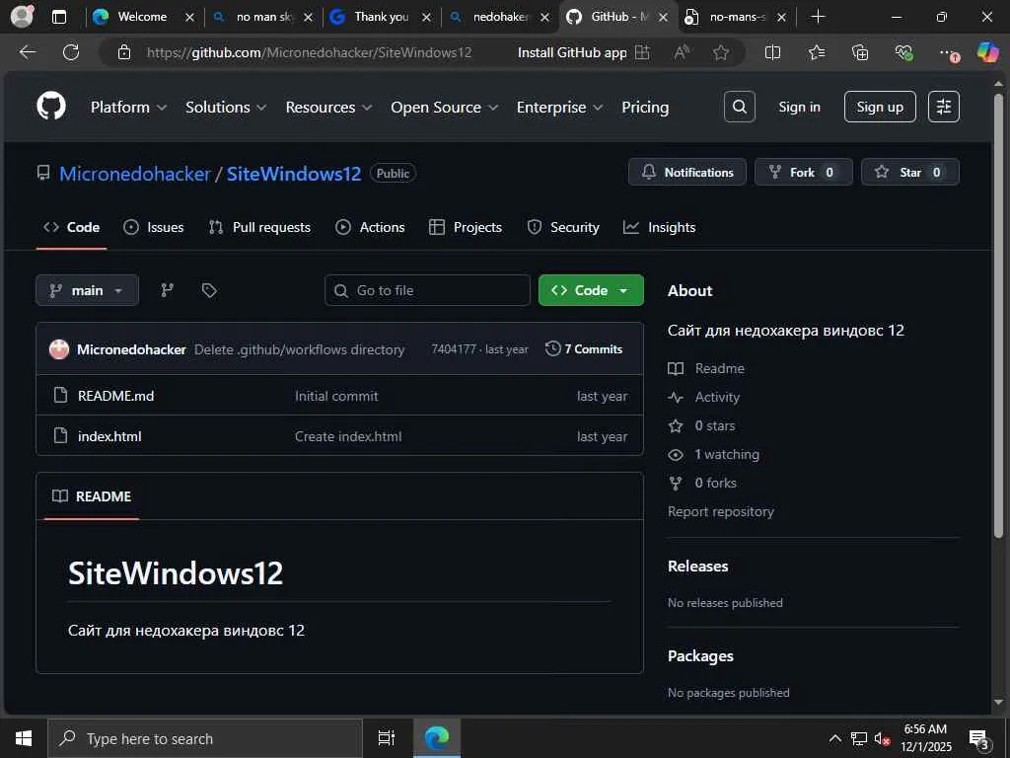Switch to the Security tab
Viewport: 1010px width, 758px height.
pyautogui.click(x=563, y=228)
